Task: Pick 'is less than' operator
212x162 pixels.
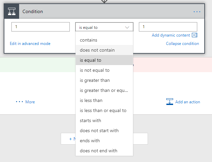Action: point(104,100)
